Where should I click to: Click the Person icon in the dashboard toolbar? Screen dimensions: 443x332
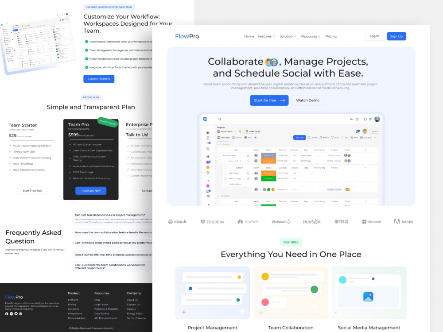coord(321,138)
